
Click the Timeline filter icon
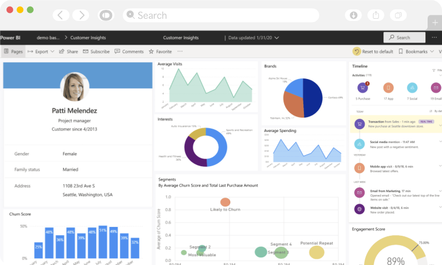point(434,71)
